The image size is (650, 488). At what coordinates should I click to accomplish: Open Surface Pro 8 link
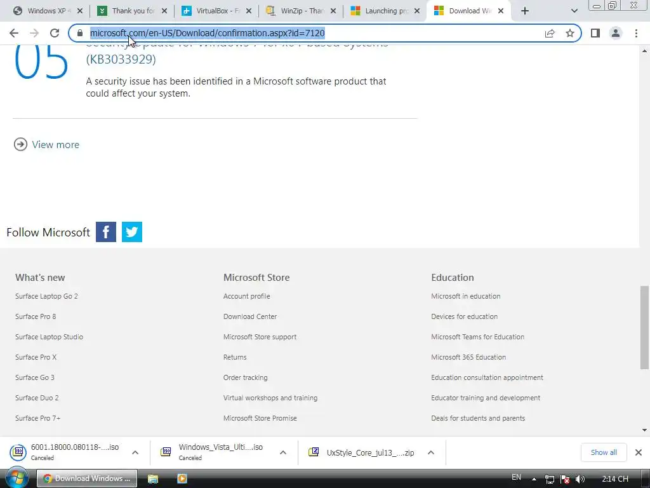click(36, 316)
